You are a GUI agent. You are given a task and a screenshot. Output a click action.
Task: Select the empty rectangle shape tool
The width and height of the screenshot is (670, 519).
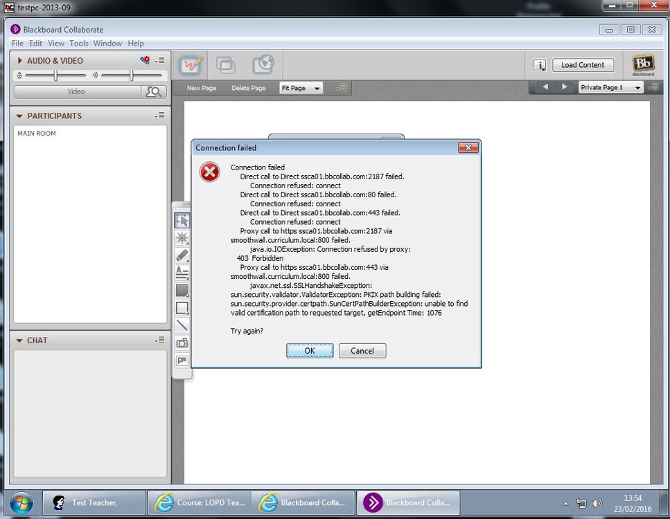pyautogui.click(x=182, y=308)
